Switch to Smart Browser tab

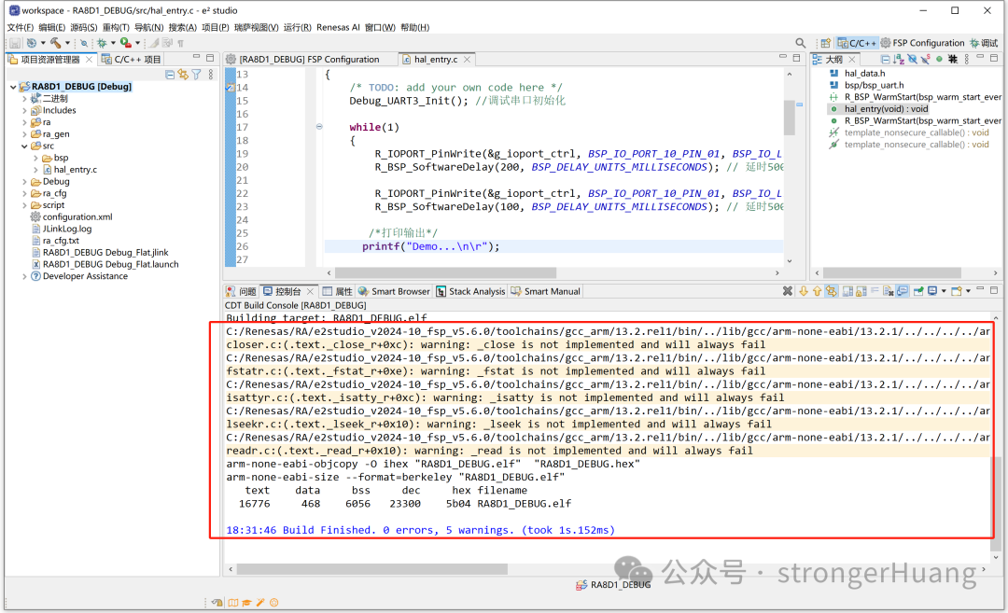394,291
